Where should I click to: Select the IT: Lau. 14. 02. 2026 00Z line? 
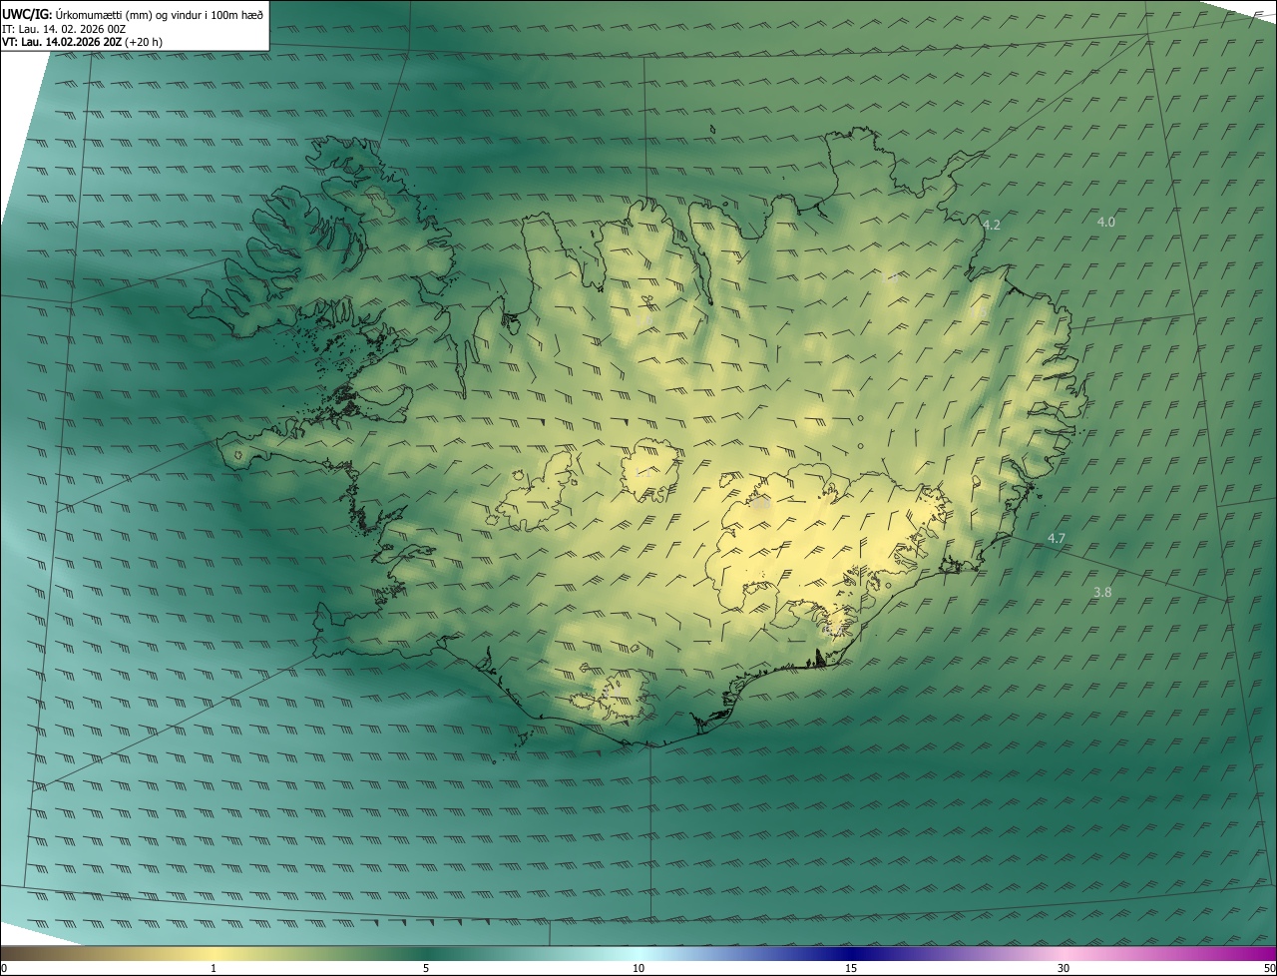coord(64,28)
